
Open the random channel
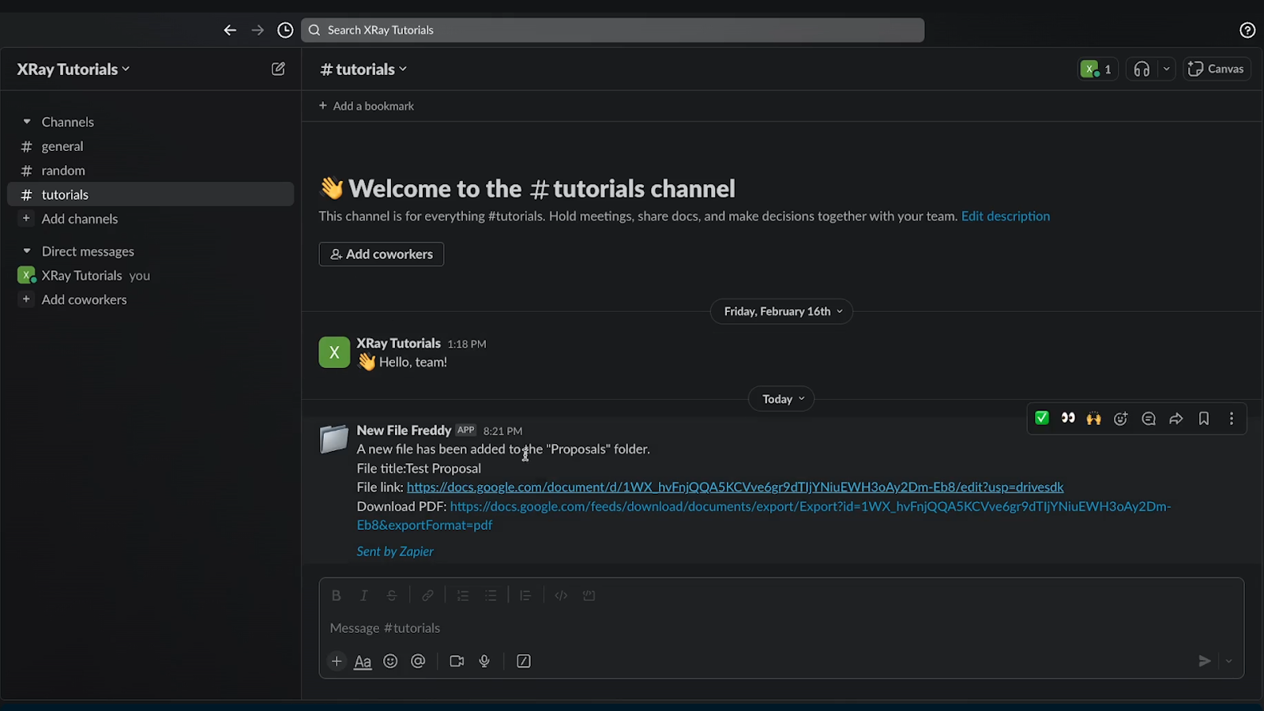pos(150,171)
